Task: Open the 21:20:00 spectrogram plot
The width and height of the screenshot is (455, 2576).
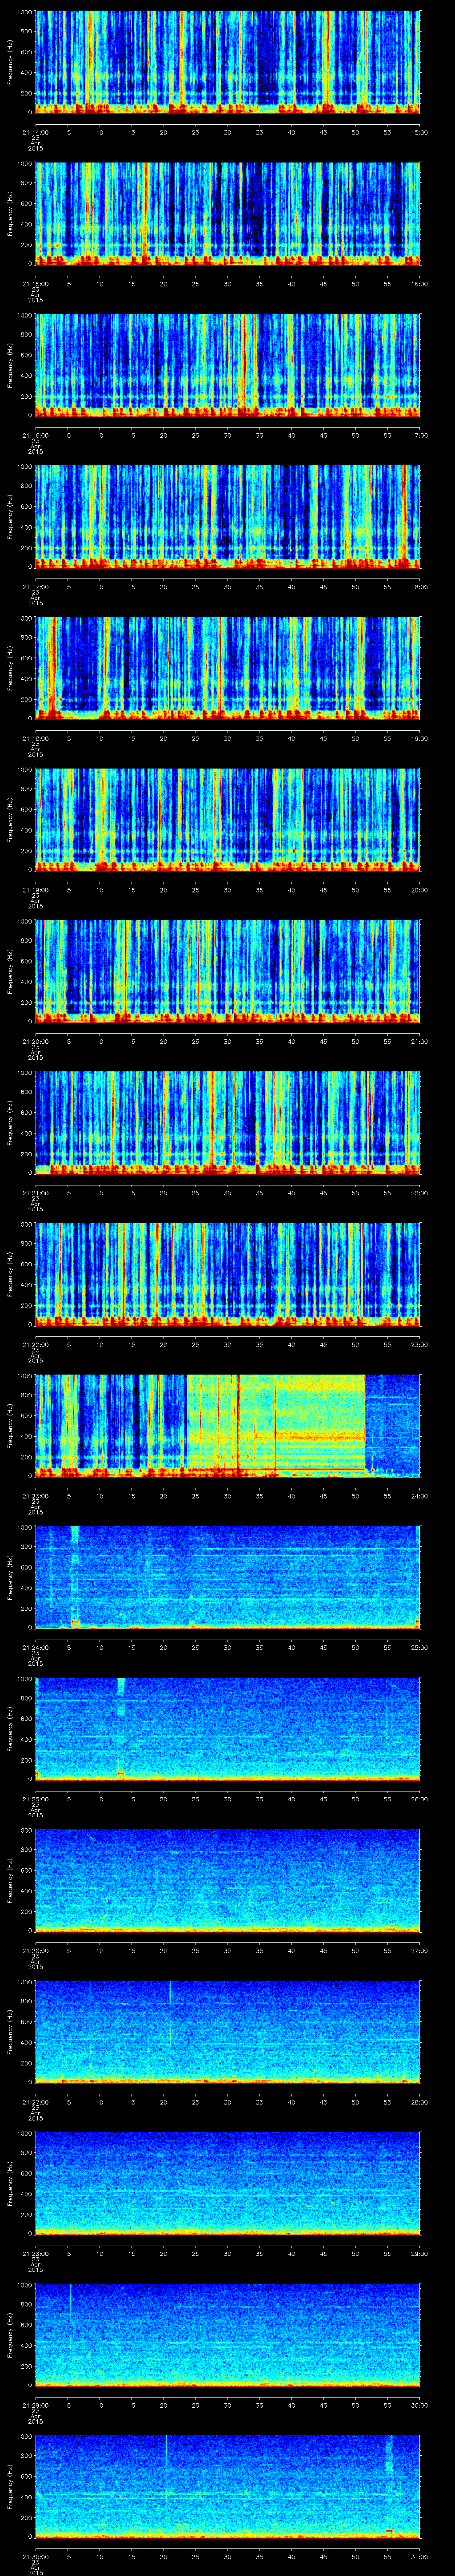Action: click(x=227, y=970)
